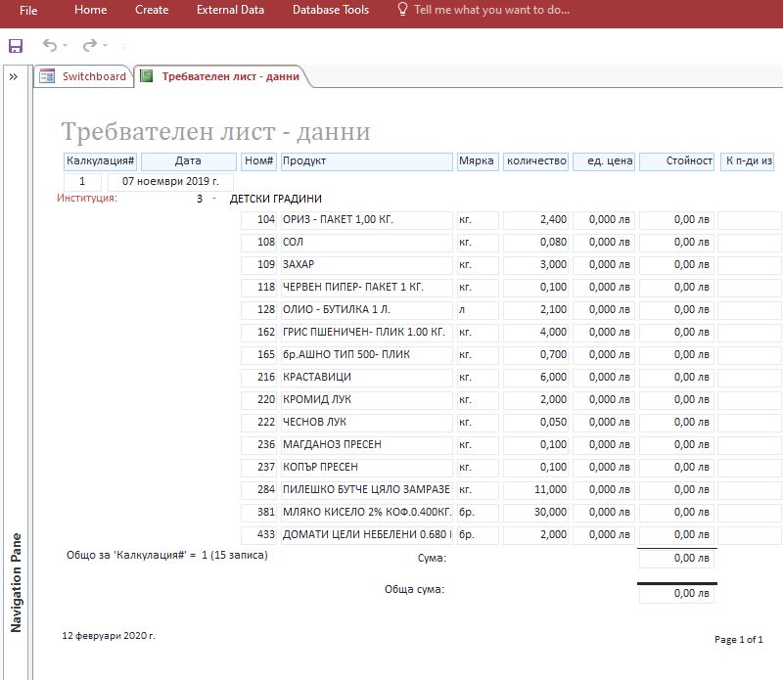783x680 pixels.
Task: Expand the Navigation Pane with double chevron
Action: 14,77
